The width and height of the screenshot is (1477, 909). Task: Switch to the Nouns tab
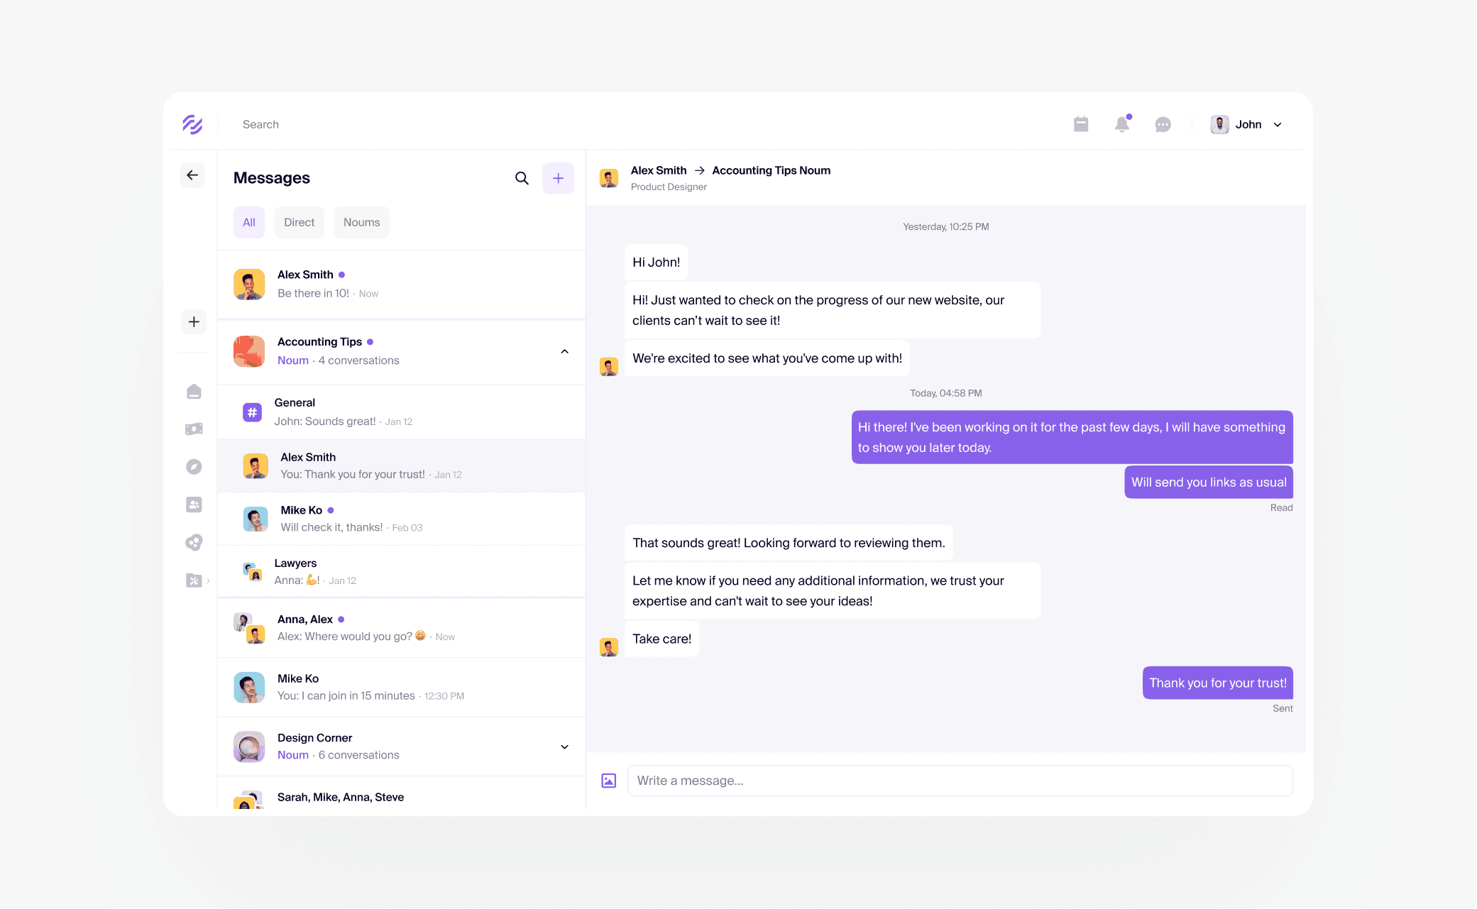361,223
